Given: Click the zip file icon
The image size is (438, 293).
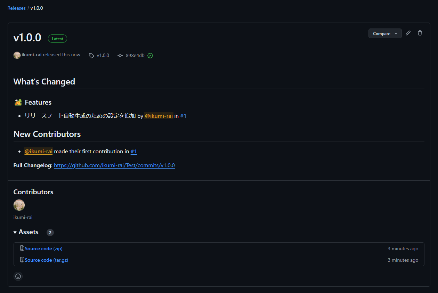Looking at the screenshot, I should tap(22, 248).
